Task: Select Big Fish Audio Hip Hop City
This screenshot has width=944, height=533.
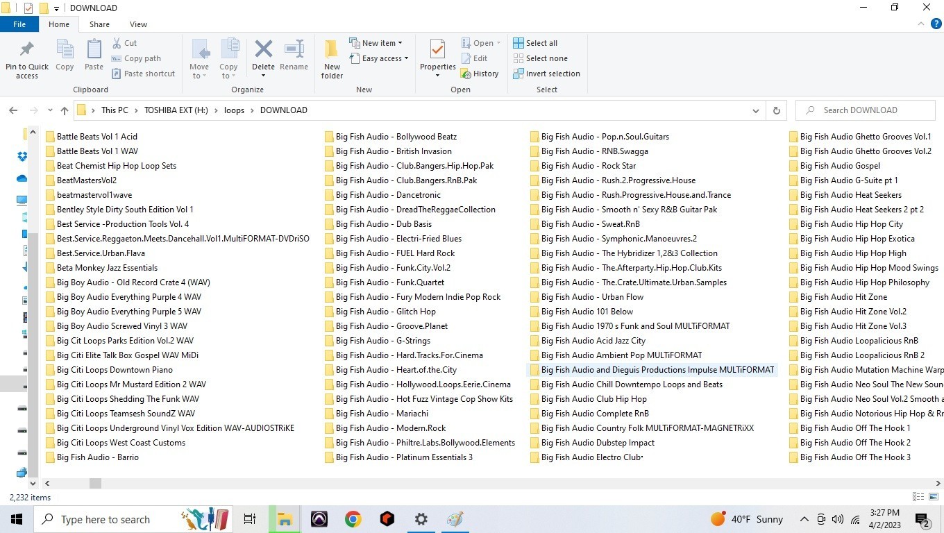Action: pyautogui.click(x=851, y=224)
